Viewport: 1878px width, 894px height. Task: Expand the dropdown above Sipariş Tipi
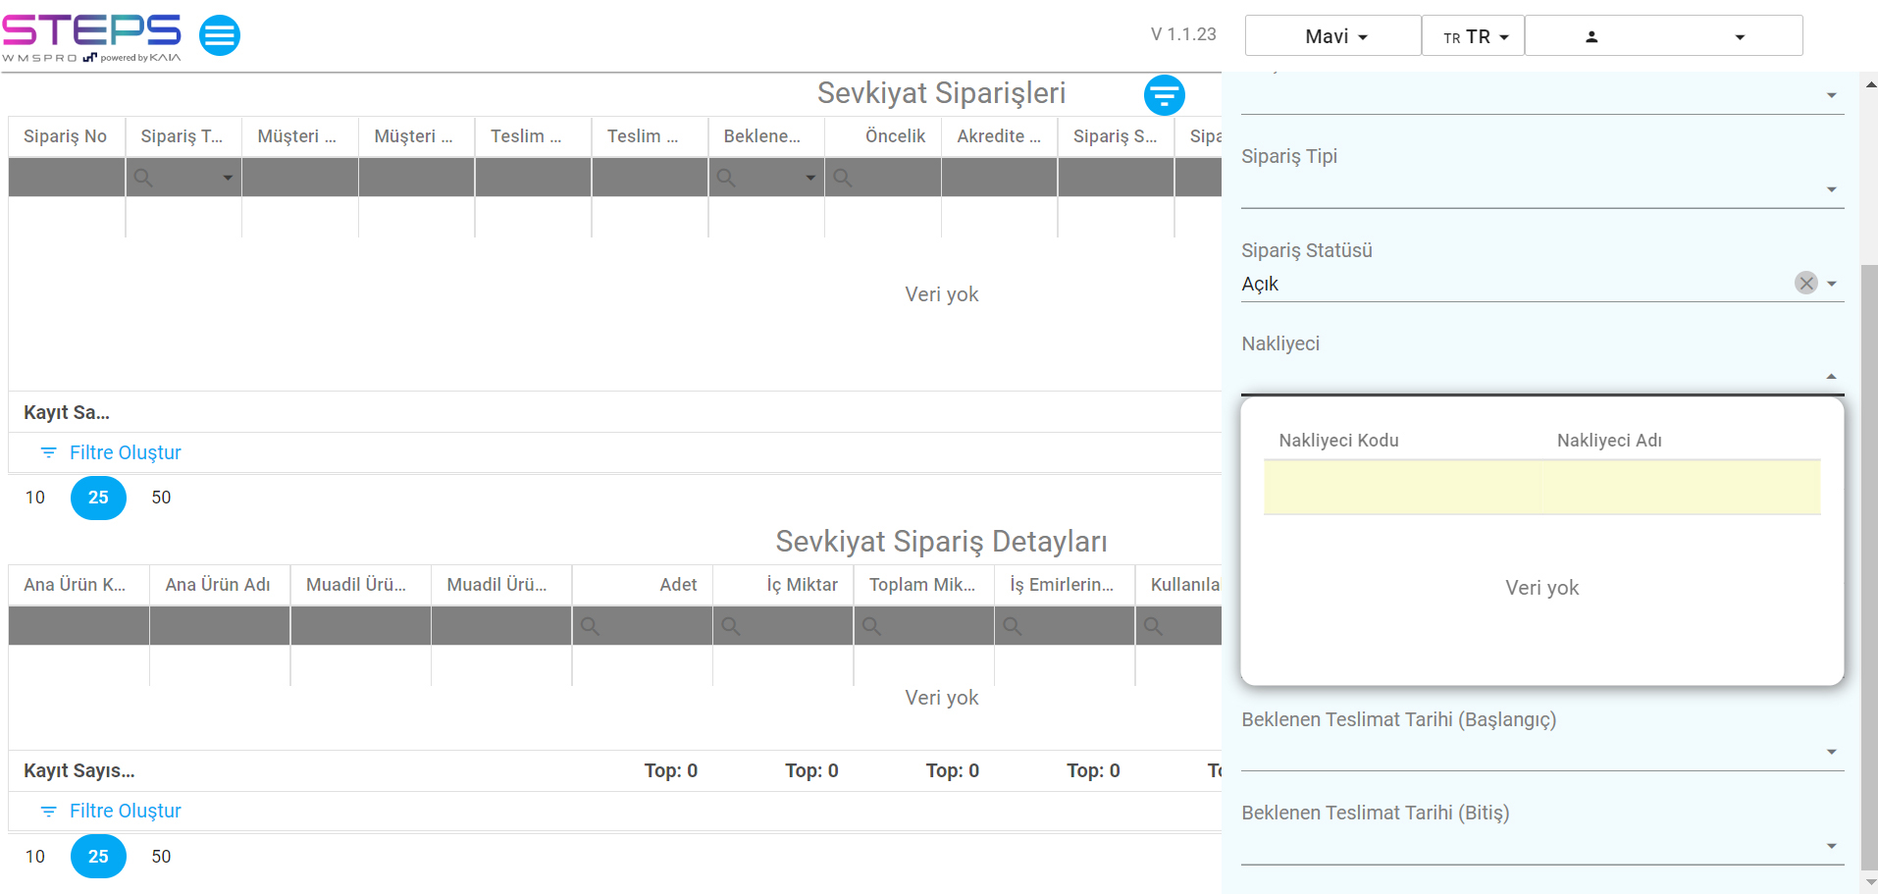point(1831,95)
